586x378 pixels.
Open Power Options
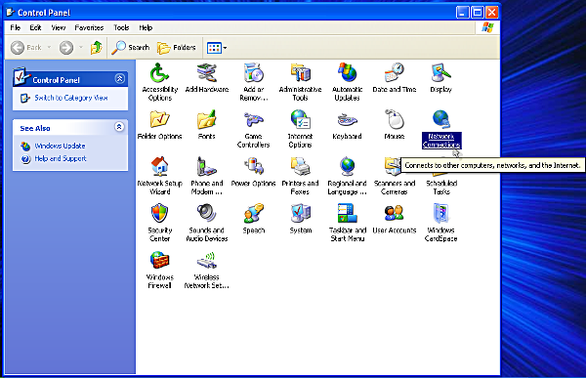(x=253, y=172)
